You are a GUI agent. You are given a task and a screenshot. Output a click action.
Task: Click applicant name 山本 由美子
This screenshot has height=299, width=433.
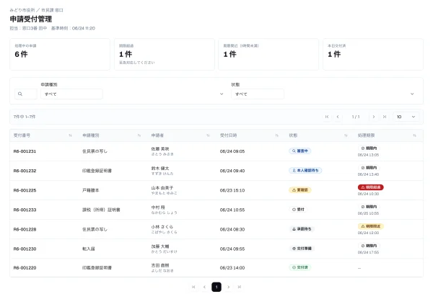(162, 188)
